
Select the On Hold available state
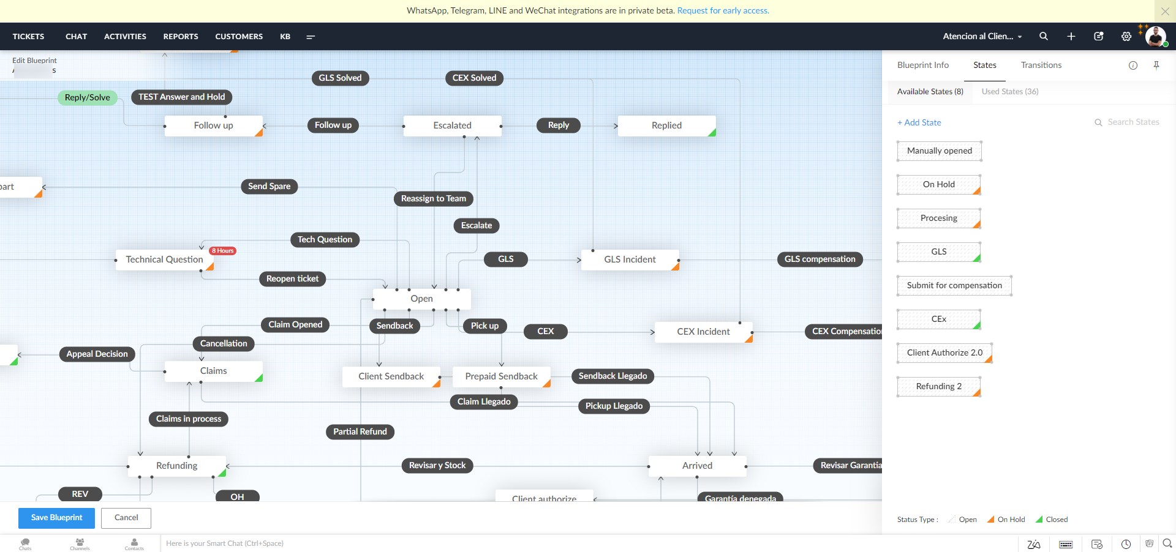tap(939, 184)
